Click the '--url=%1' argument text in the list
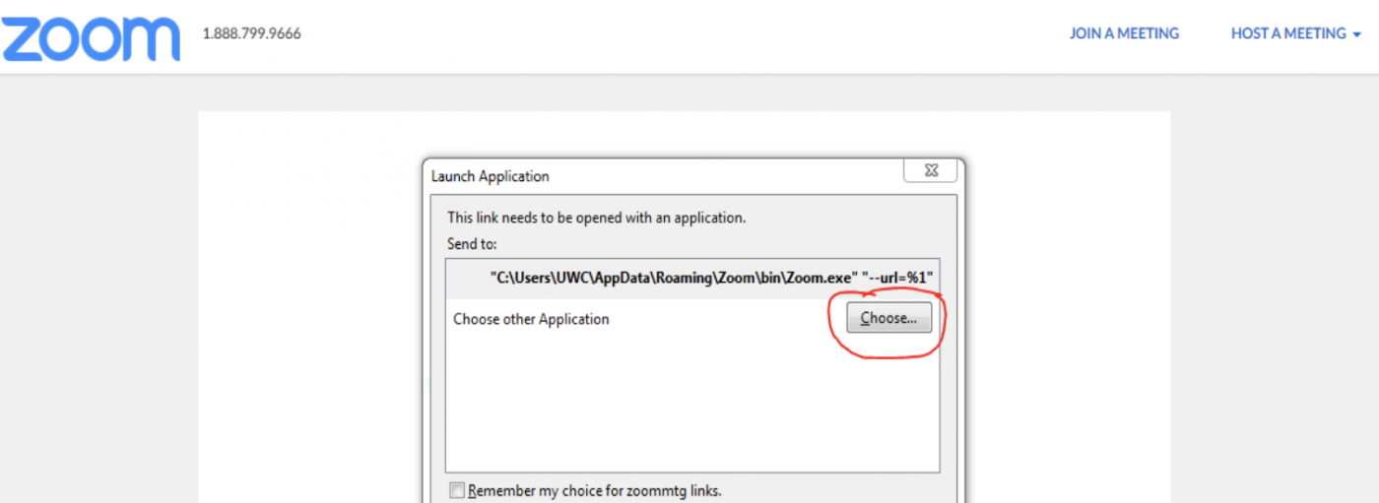The image size is (1379, 503). tap(897, 279)
